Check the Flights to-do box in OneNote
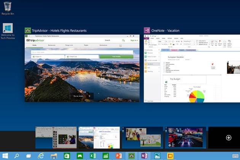Viewport: 240px width, 160px height. click(x=164, y=67)
